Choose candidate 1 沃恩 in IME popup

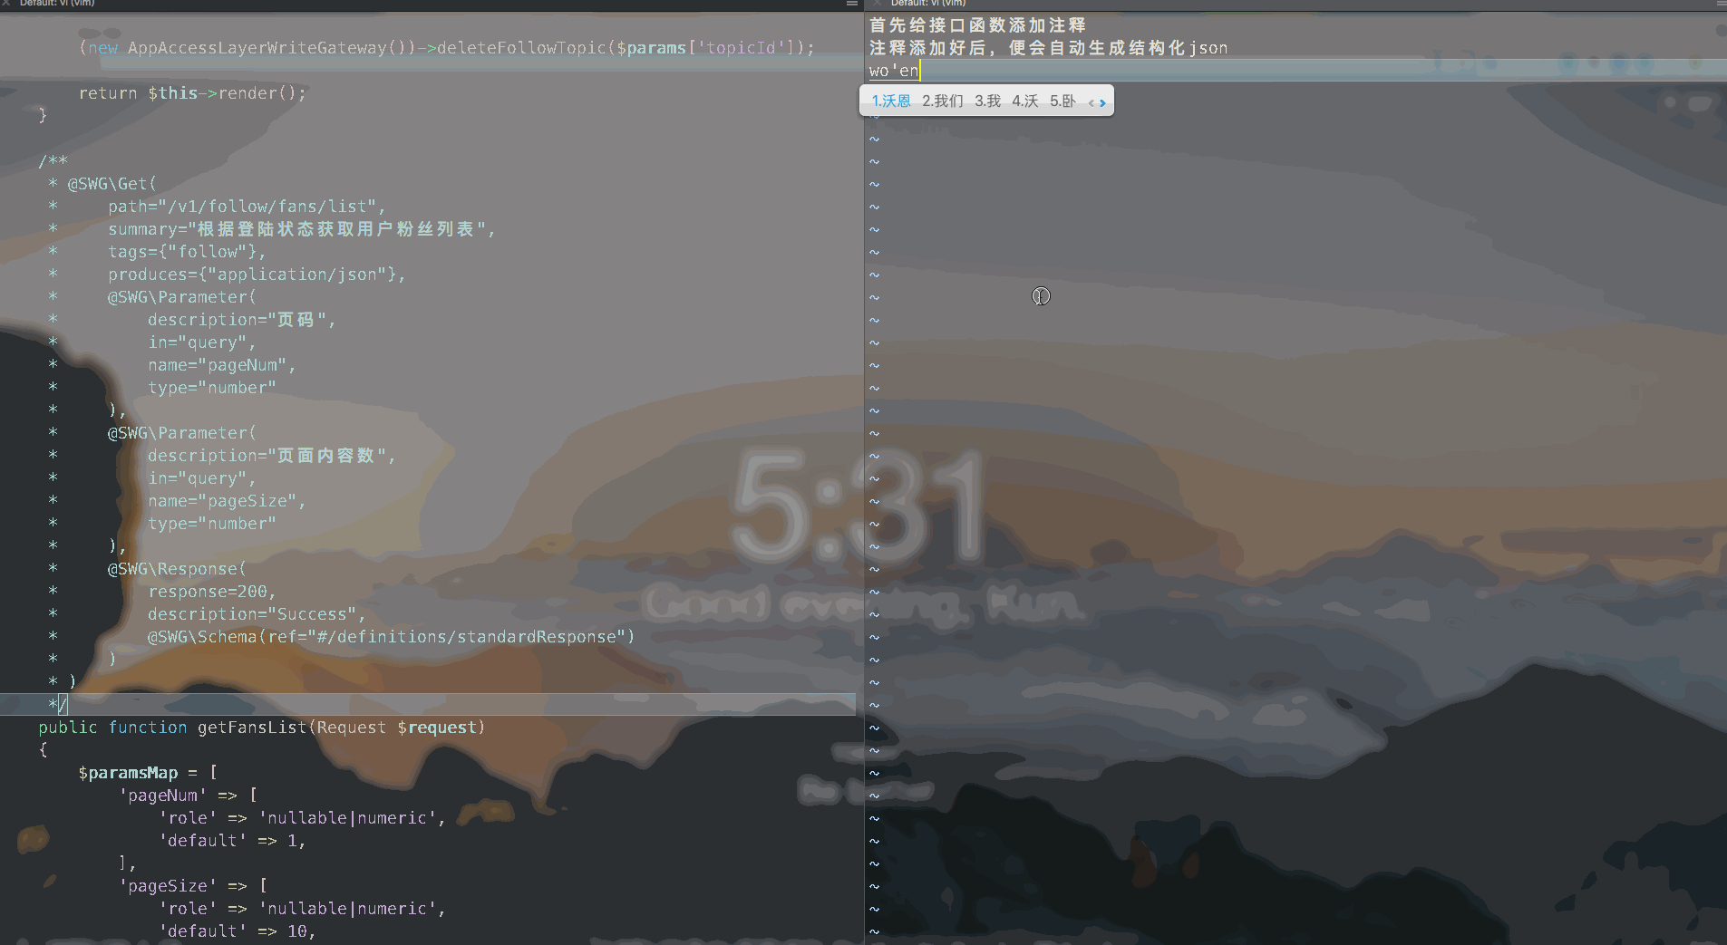[891, 101]
